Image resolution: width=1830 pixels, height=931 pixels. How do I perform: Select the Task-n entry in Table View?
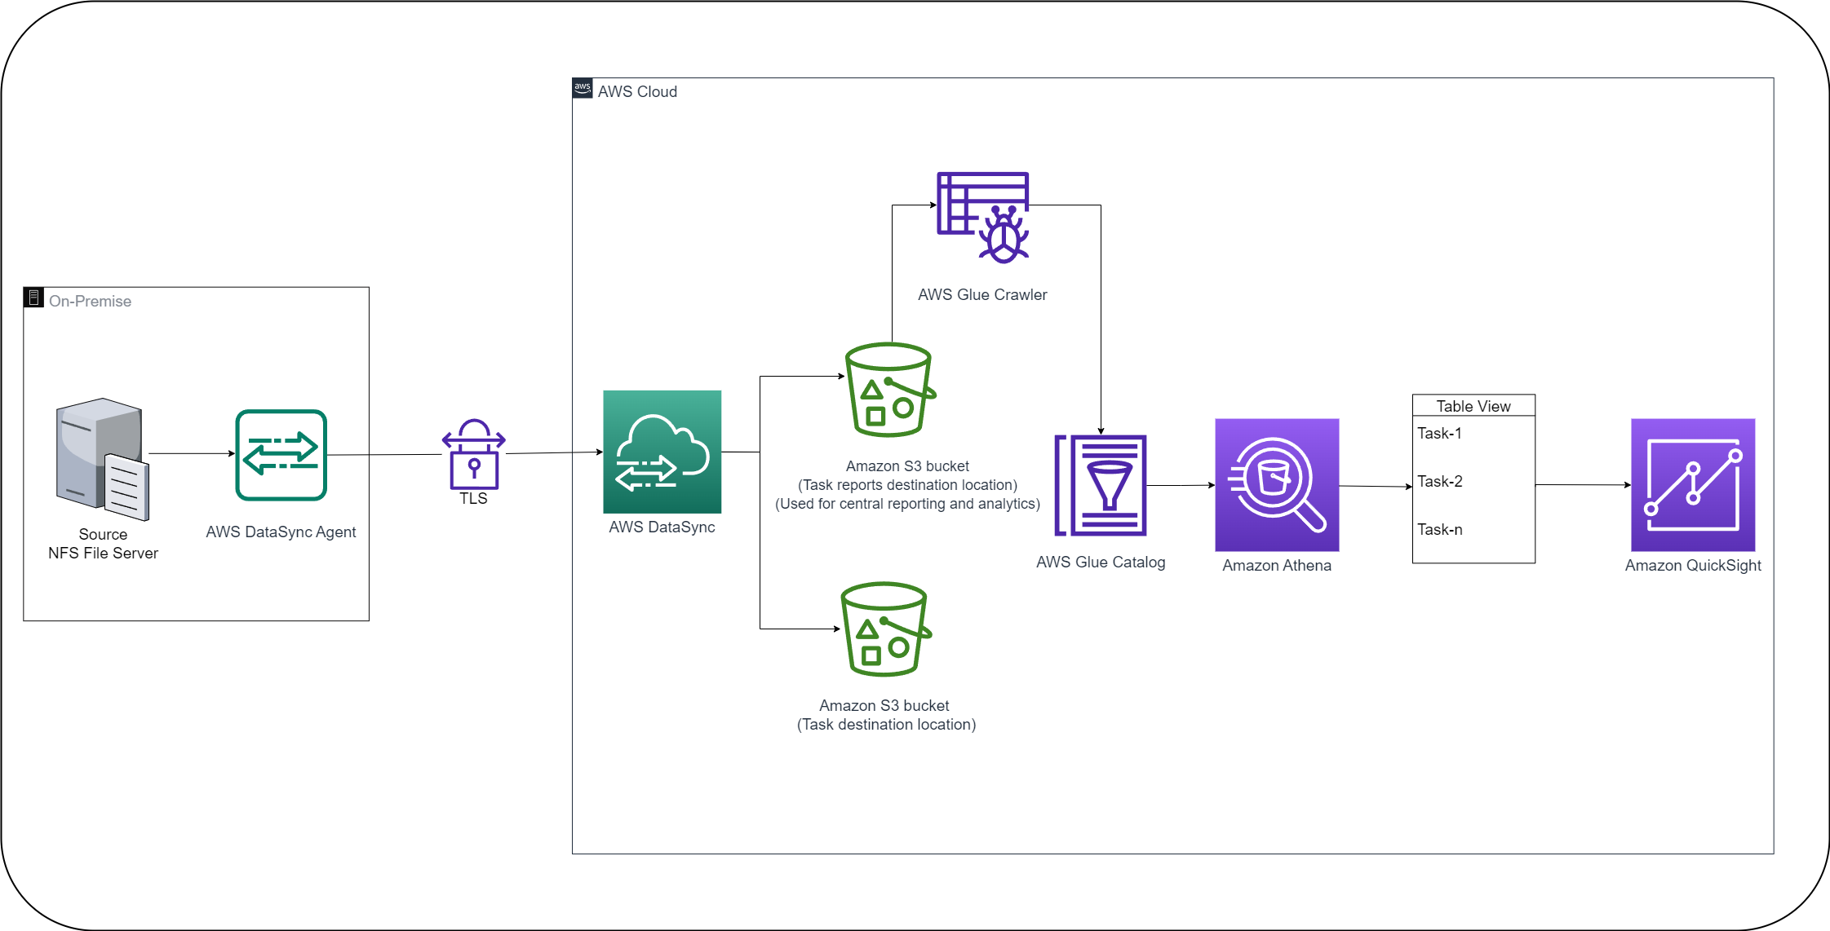[1438, 529]
